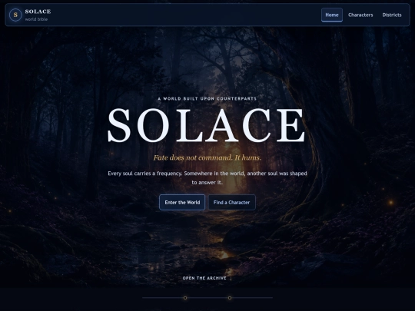415x311 pixels.
Task: Click the tagline 'Fate does not command. It hums.'
Action: pos(207,157)
